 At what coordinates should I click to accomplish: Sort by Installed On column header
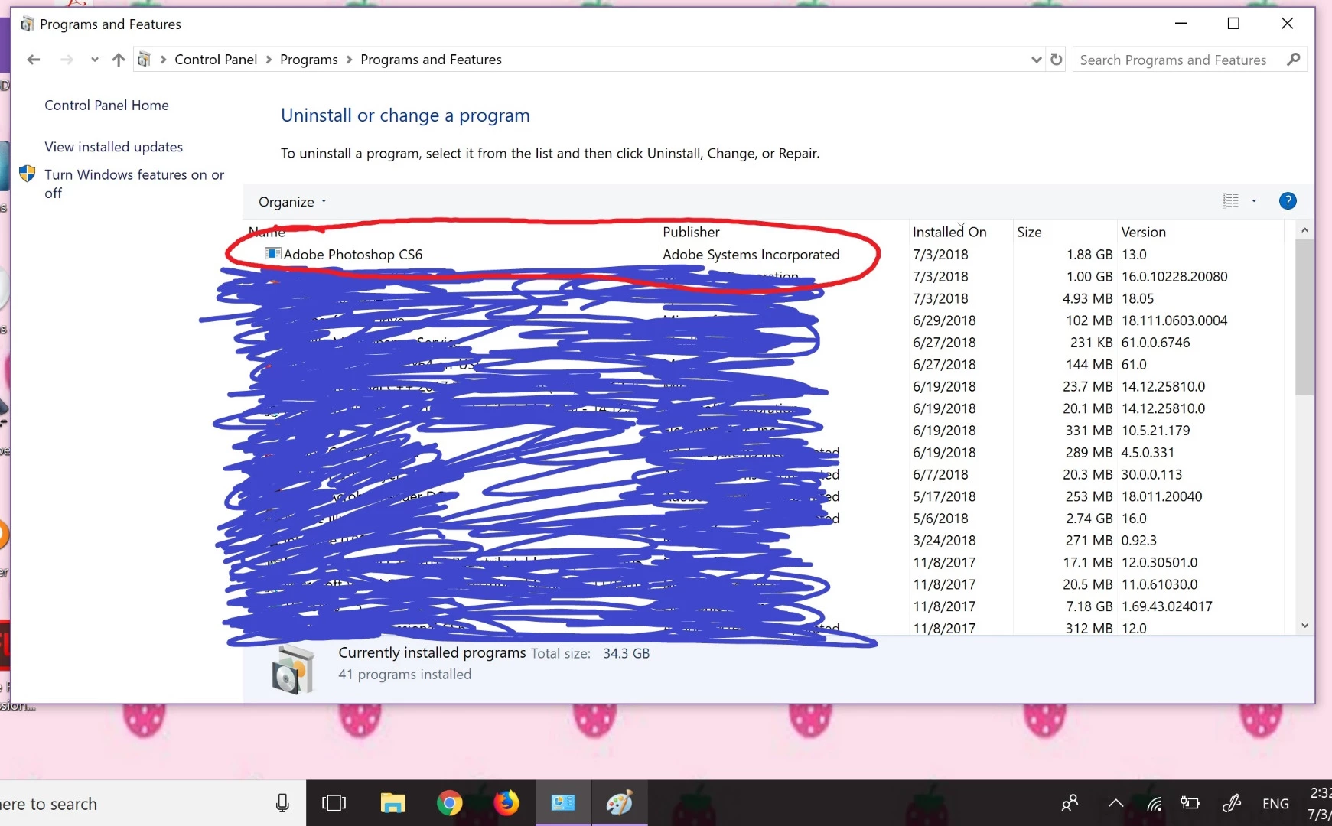[960, 232]
